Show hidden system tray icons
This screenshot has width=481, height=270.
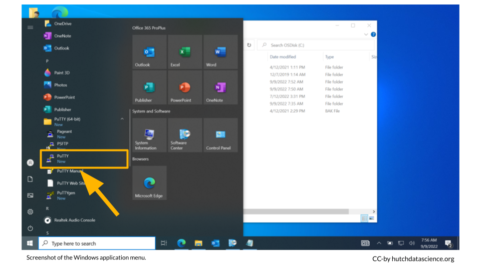[x=379, y=243]
